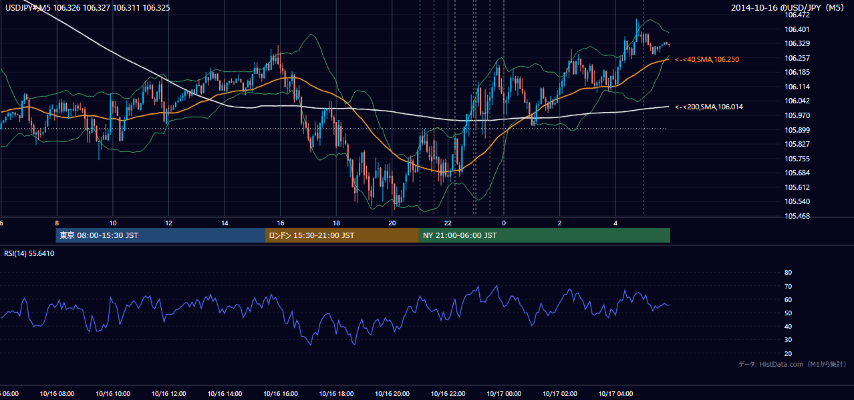Click the 200 SMA 106.014 label
This screenshot has width=854, height=400.
709,107
